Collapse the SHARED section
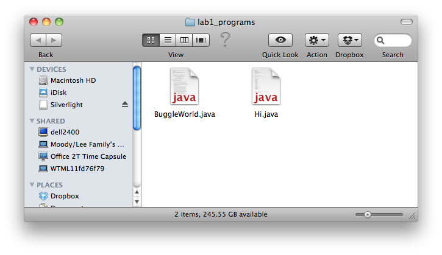This screenshot has width=442, height=255. 32,121
